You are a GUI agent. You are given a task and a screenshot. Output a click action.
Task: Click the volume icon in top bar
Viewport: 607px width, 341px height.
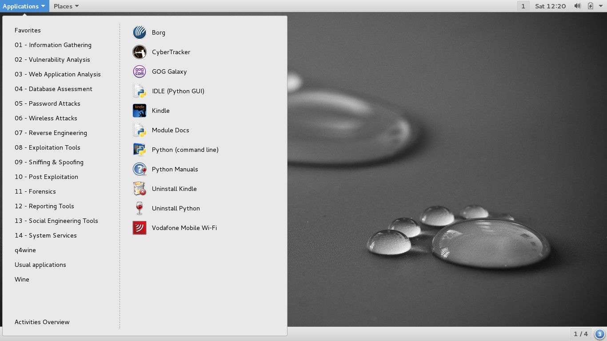577,6
